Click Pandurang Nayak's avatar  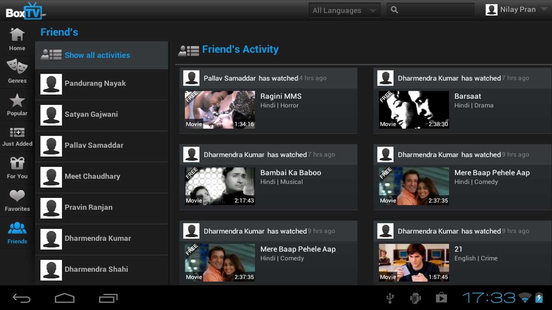point(51,84)
